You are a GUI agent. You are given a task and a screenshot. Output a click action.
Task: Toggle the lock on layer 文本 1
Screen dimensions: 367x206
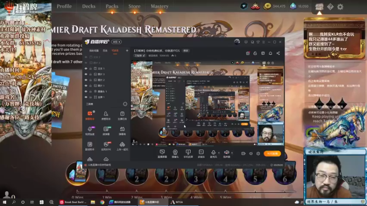click(x=90, y=68)
